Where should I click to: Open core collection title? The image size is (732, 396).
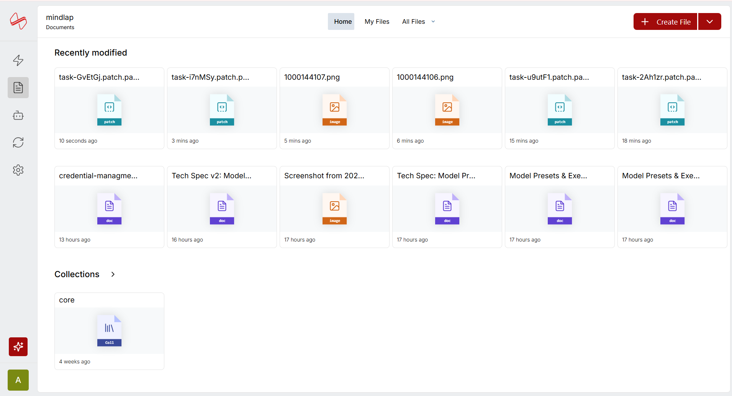click(x=67, y=300)
